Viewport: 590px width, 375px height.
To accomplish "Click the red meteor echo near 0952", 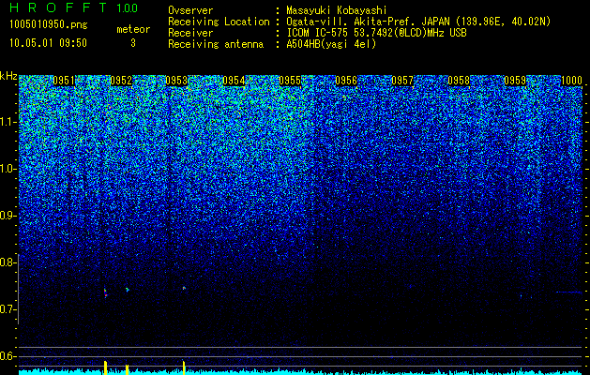I will click(x=105, y=293).
